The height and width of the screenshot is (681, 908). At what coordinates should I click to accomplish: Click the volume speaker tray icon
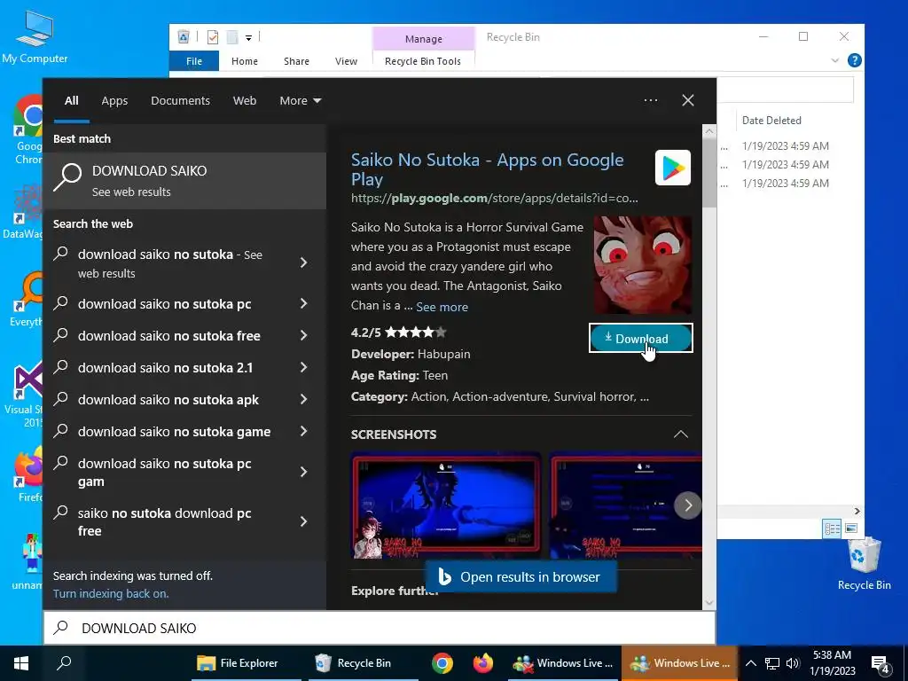click(x=793, y=663)
